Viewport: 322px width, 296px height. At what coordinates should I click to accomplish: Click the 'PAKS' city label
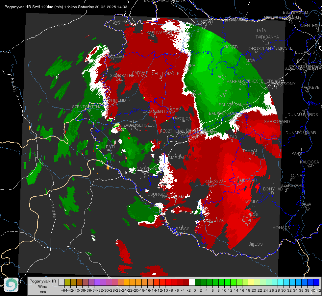click(x=297, y=154)
